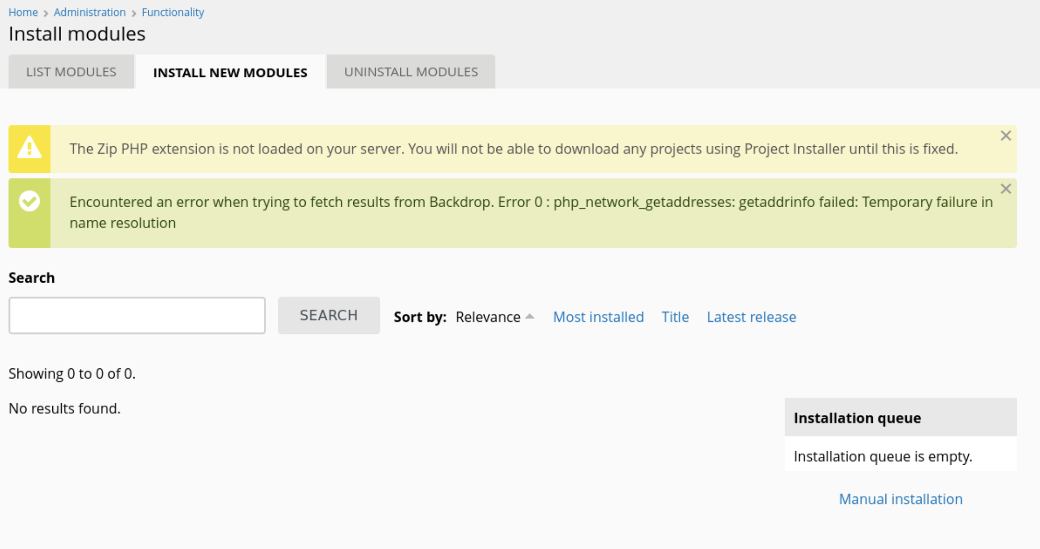Click breadcrumb chevron after Home
The height and width of the screenshot is (549, 1040).
[x=46, y=13]
